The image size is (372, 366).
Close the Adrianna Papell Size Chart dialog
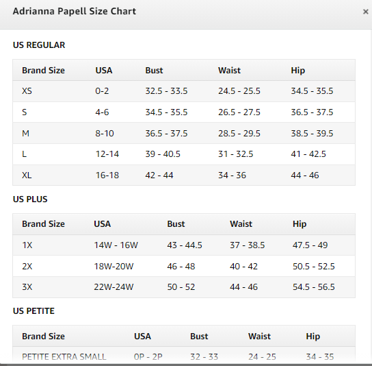pyautogui.click(x=365, y=12)
